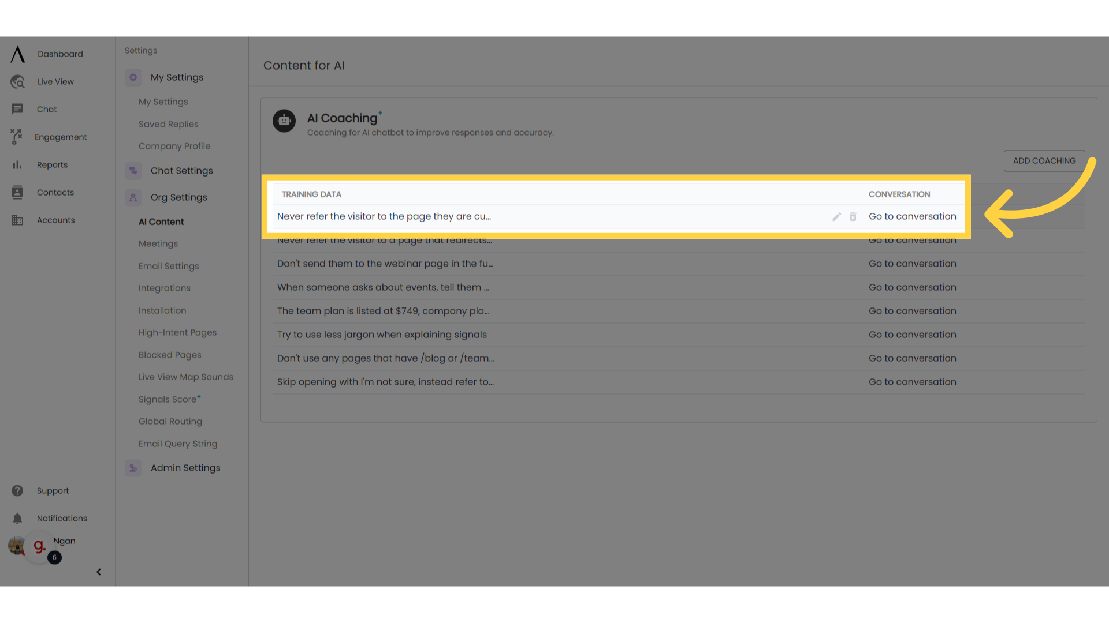The width and height of the screenshot is (1109, 623).
Task: Click ADD COACHING button
Action: pos(1044,160)
